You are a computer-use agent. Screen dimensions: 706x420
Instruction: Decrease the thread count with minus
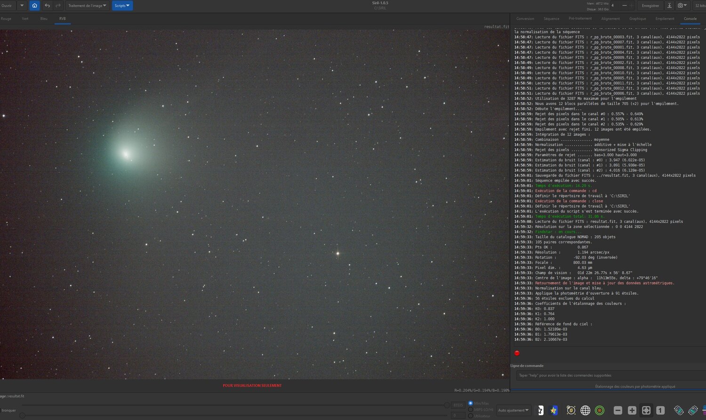click(625, 6)
